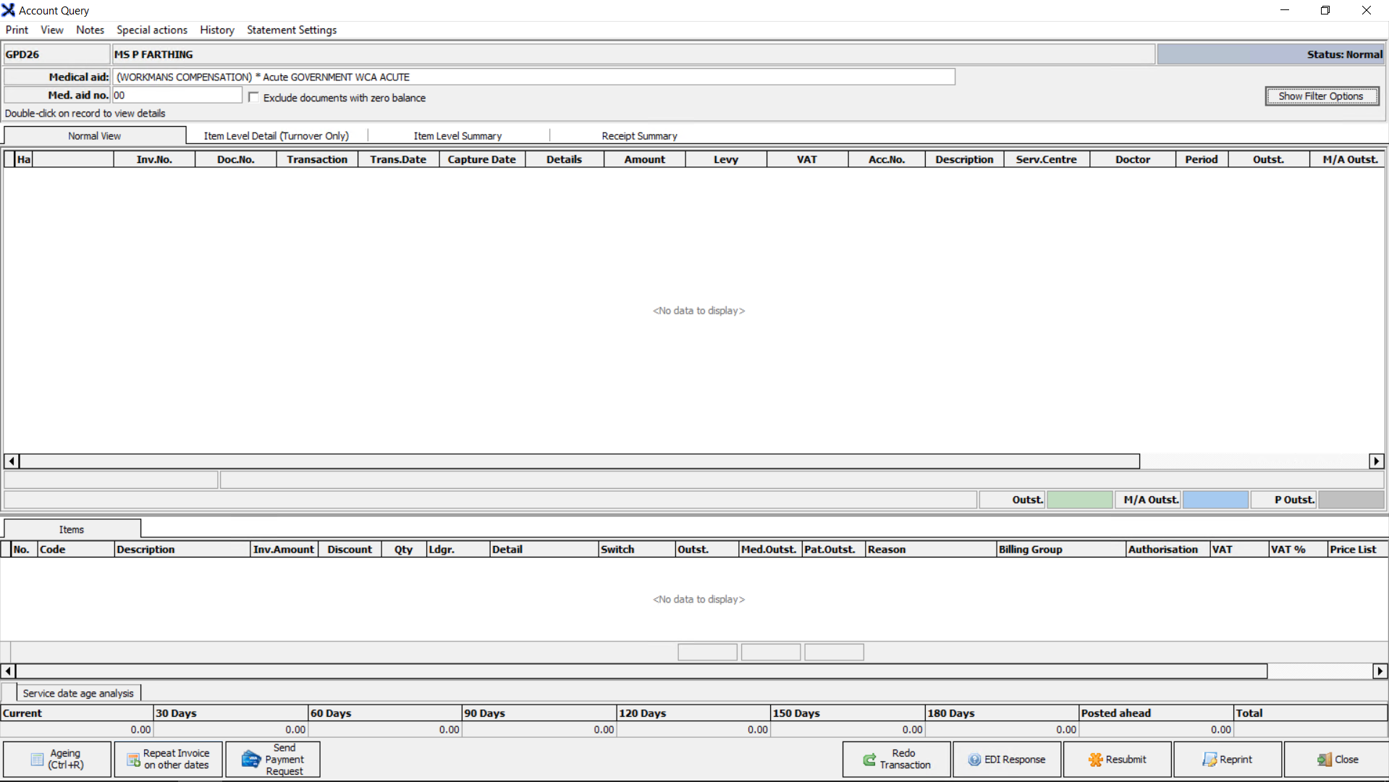Click the Price List column header

tap(1357, 549)
